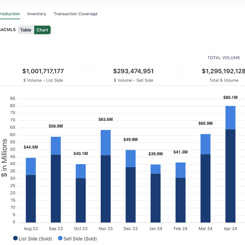Click the Jan 24 sell side bar segment
Screen dimensions: 245x245
pos(156,169)
